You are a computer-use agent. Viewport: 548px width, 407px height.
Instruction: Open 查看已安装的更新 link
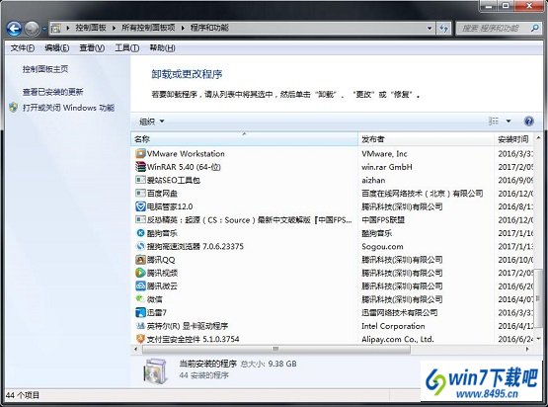tap(52, 92)
